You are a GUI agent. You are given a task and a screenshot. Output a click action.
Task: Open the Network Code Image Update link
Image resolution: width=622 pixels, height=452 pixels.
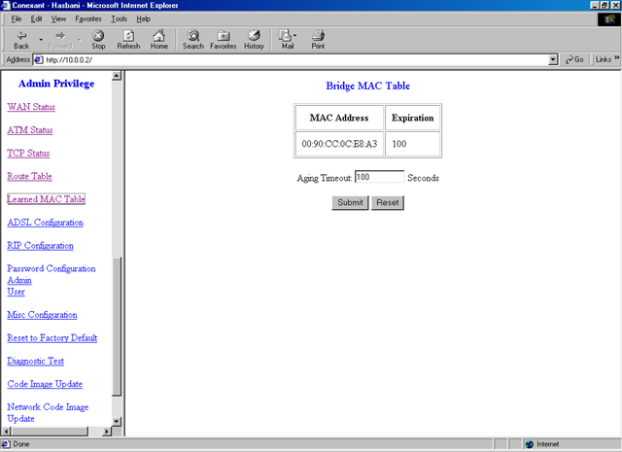tap(48, 413)
